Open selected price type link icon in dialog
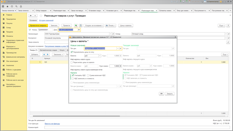 point(120,49)
